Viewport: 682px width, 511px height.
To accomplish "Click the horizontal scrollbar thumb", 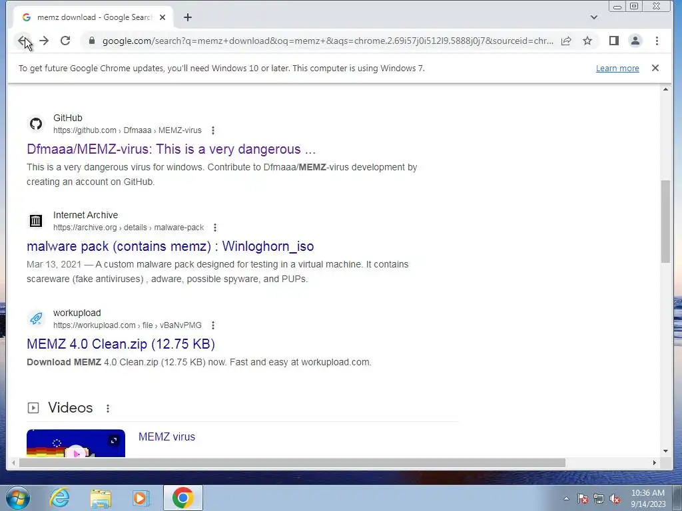I will coord(292,463).
